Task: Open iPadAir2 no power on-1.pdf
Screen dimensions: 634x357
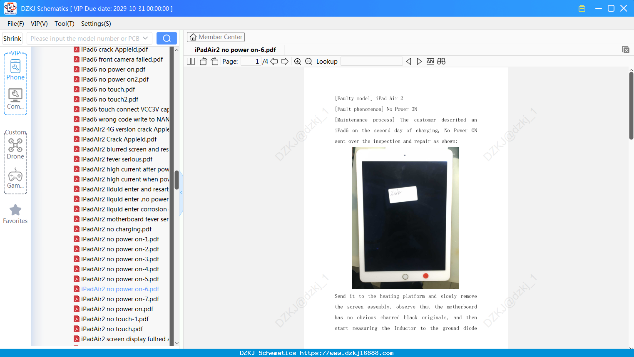Action: (120, 239)
